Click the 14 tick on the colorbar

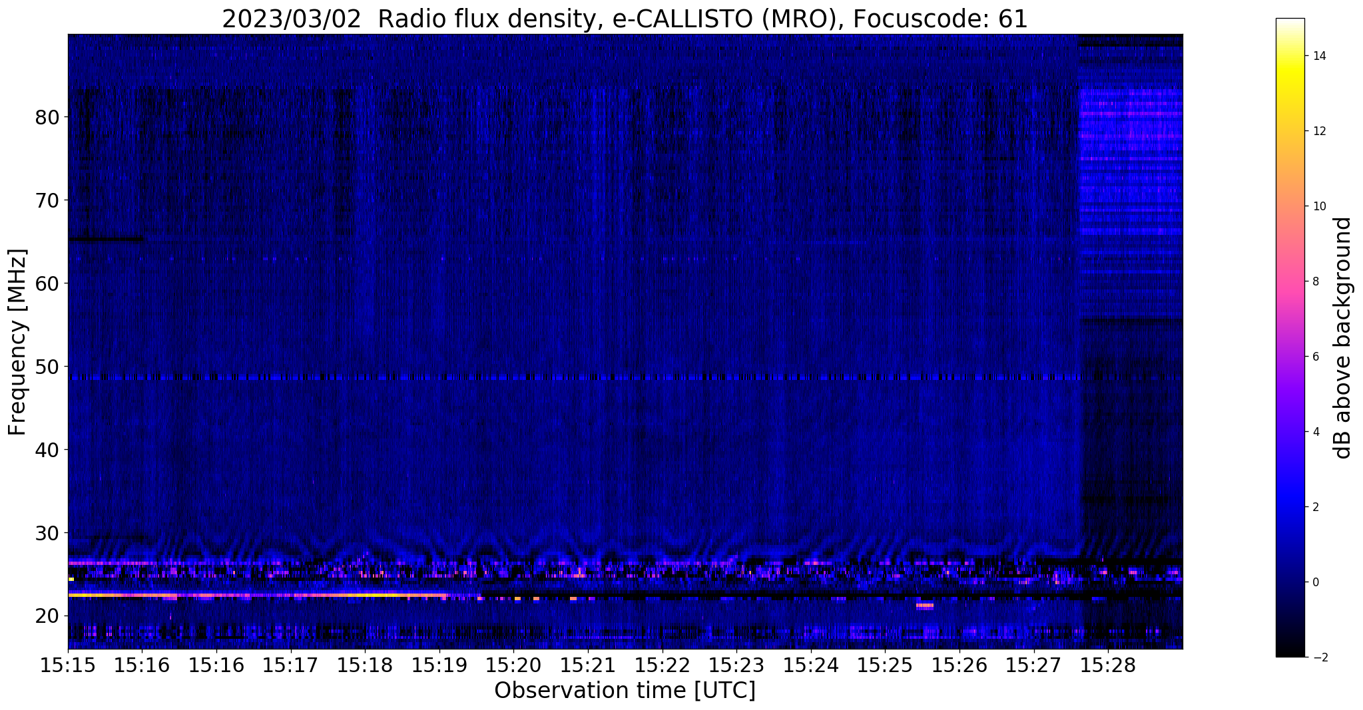coord(1318,56)
